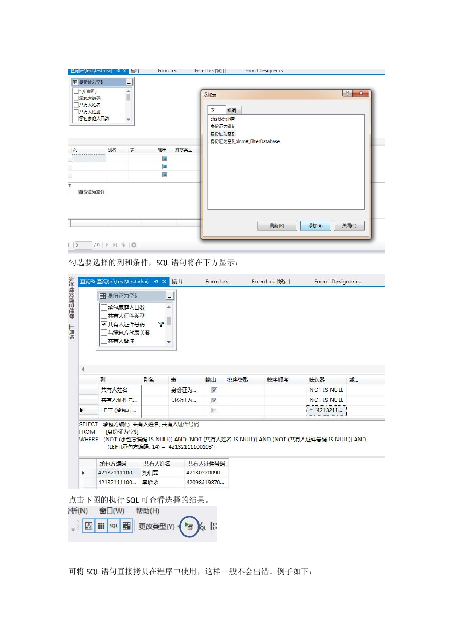Click the 刷新(R) button

[x=277, y=225]
